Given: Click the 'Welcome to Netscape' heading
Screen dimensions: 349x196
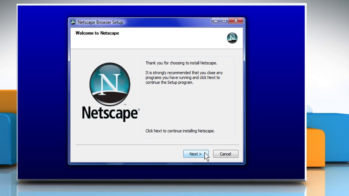Looking at the screenshot, I should 97,33.
